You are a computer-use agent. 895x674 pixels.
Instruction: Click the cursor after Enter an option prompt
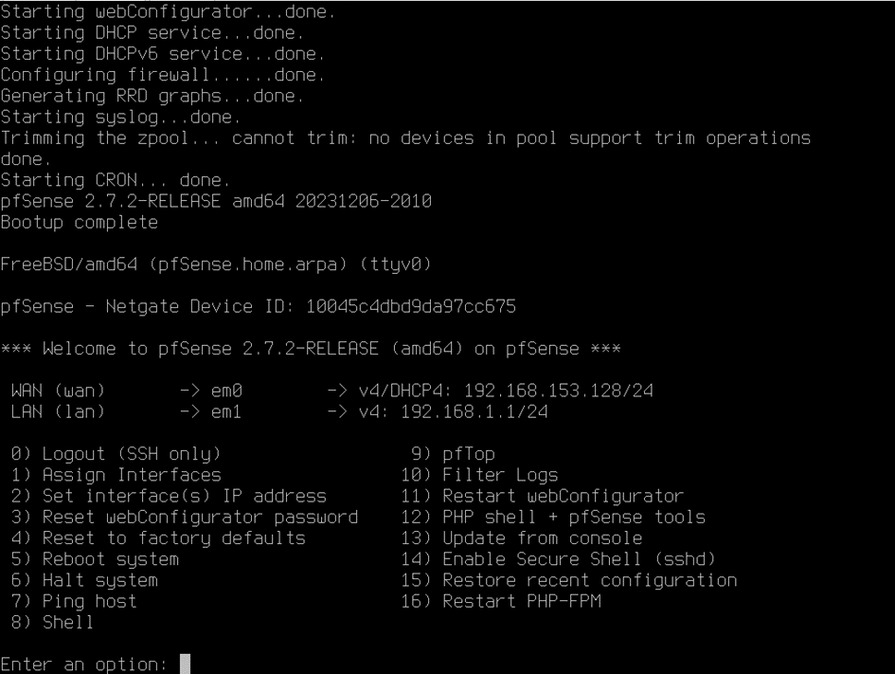pyautogui.click(x=185, y=665)
